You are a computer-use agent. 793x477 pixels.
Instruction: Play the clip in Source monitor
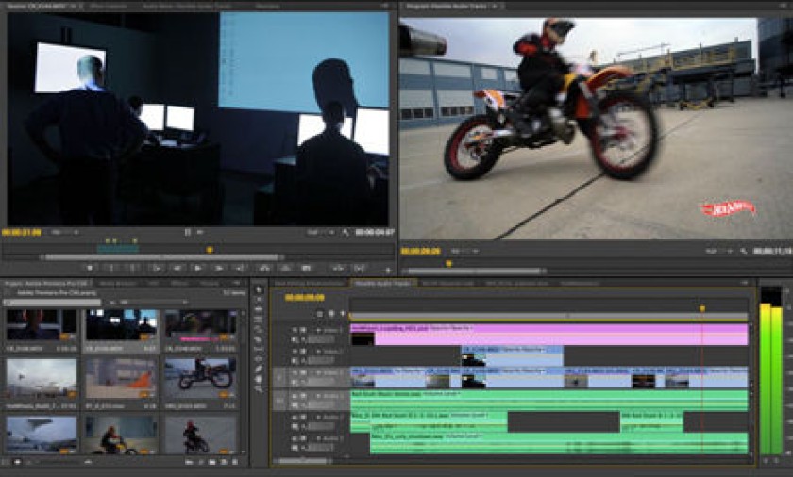198,268
